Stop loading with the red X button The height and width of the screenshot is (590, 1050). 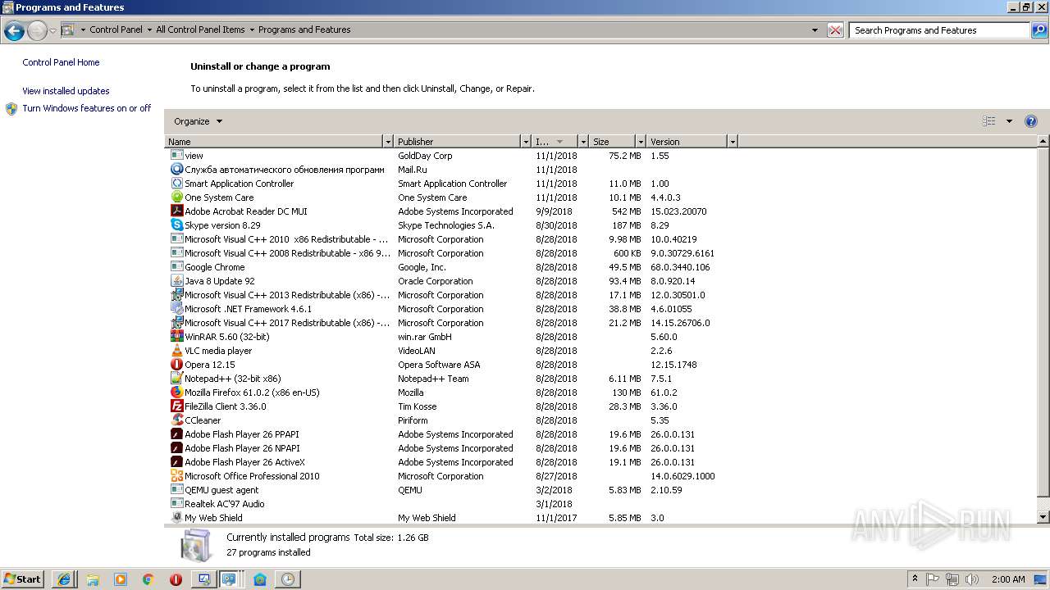[x=835, y=30]
